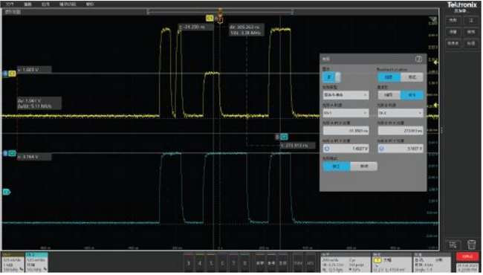
Task: Add channel 3 using the 3 button
Action: tap(189, 262)
